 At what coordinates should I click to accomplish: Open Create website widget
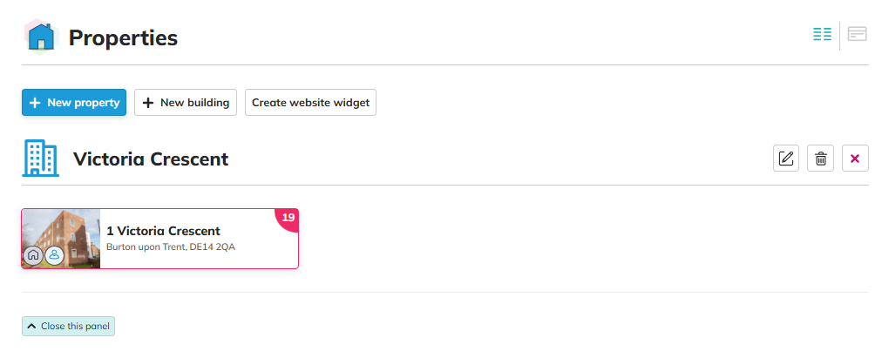click(x=310, y=103)
